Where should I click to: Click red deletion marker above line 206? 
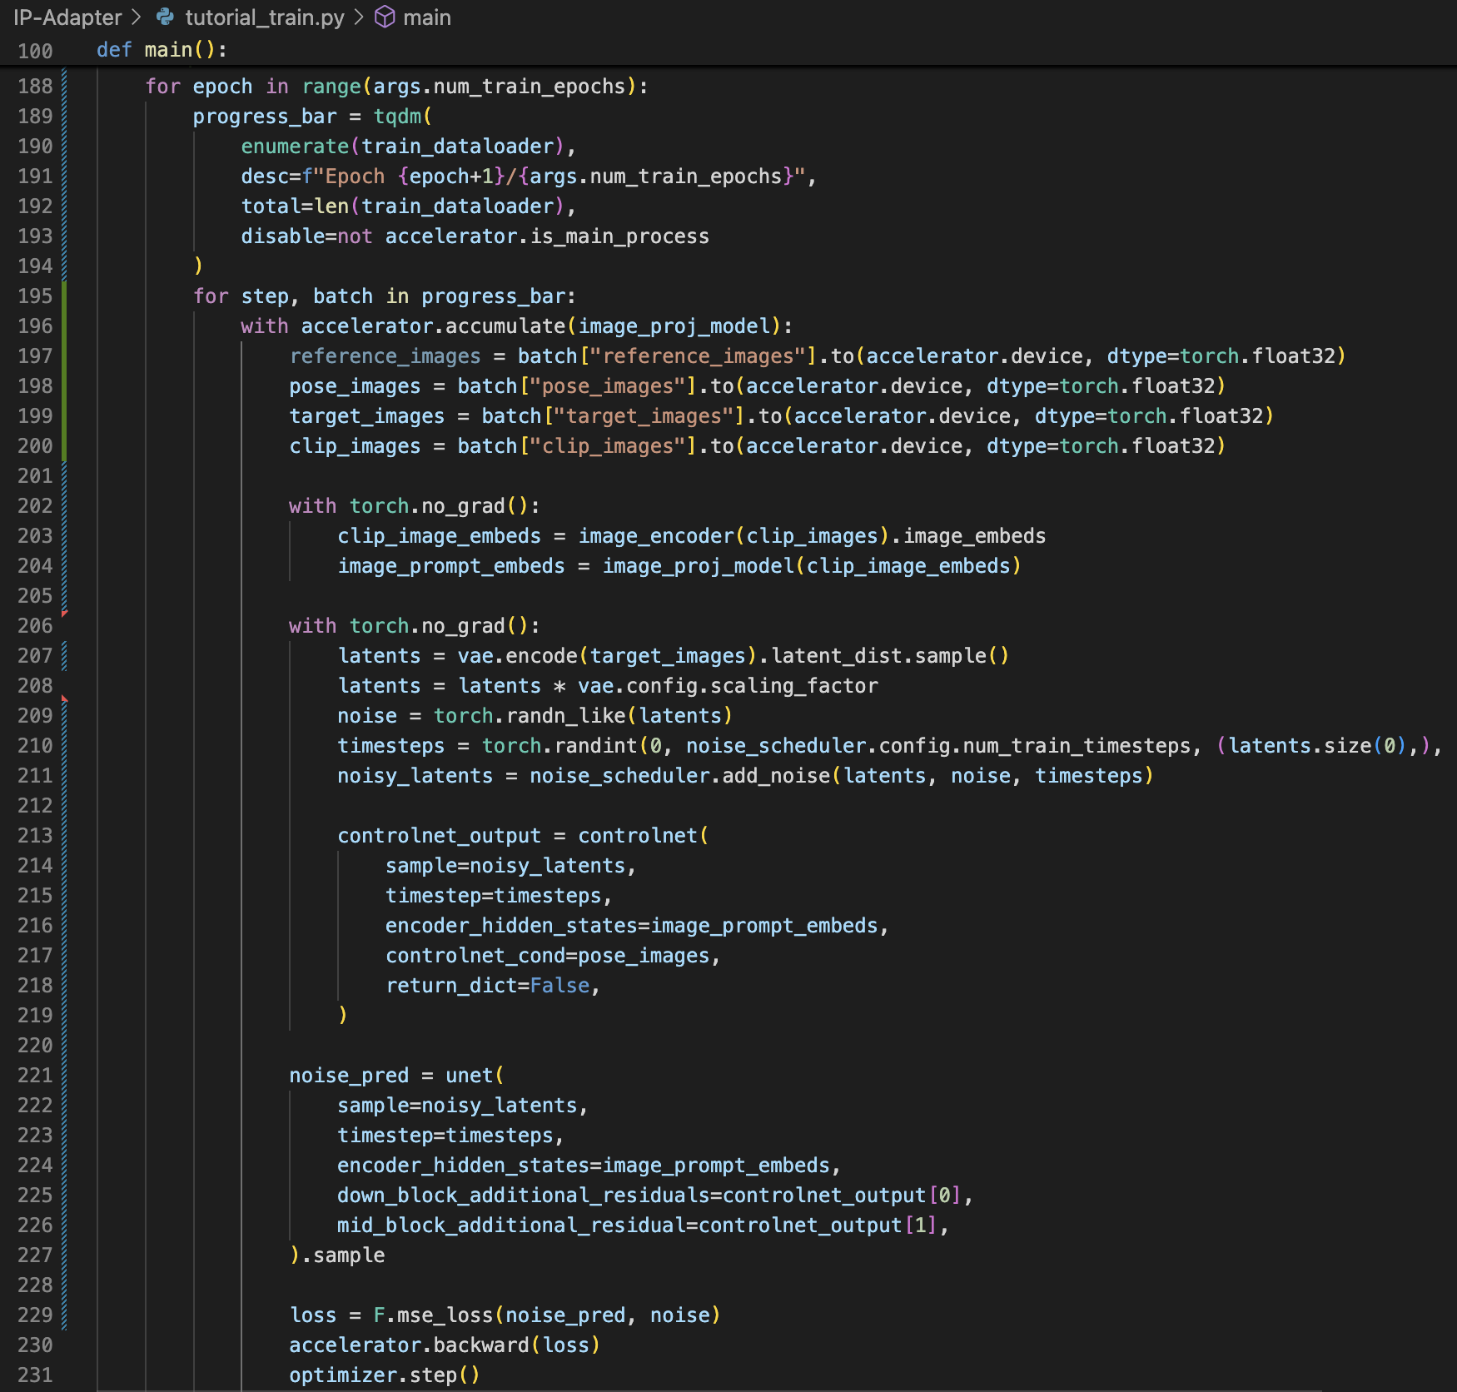(x=64, y=613)
